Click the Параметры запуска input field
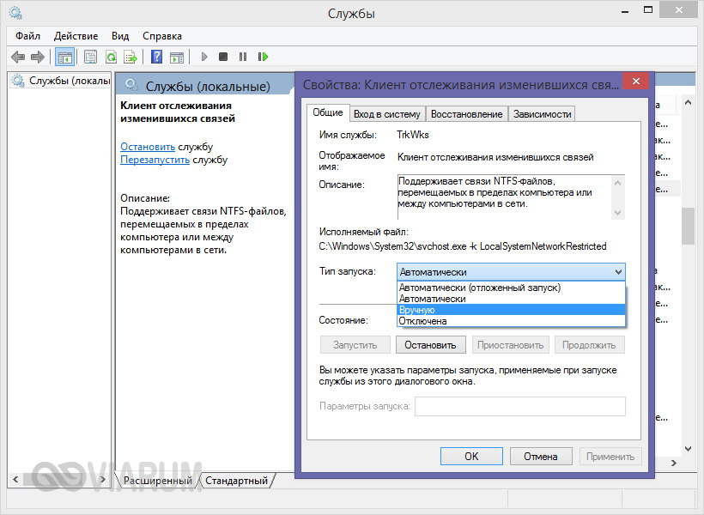The height and width of the screenshot is (515, 704). coord(519,407)
